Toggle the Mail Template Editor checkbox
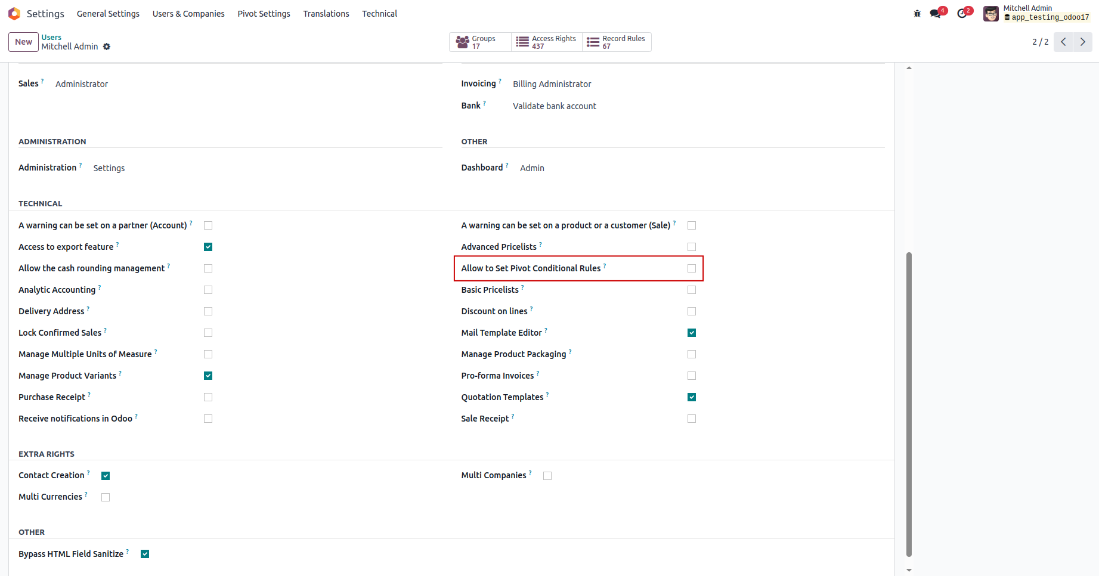This screenshot has height=576, width=1099. click(x=692, y=333)
